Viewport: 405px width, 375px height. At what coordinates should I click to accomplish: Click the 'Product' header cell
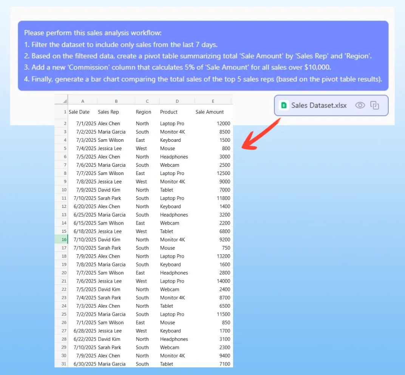(169, 112)
